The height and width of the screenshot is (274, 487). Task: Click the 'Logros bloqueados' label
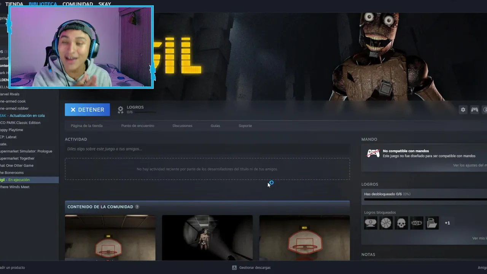(x=380, y=212)
